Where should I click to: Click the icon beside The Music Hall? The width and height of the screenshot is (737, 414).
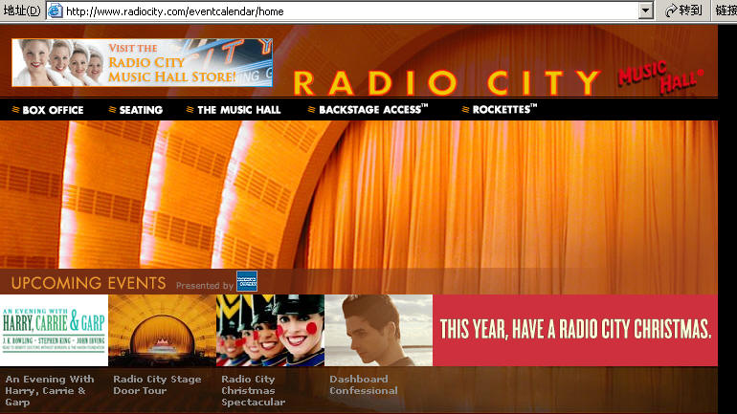190,109
